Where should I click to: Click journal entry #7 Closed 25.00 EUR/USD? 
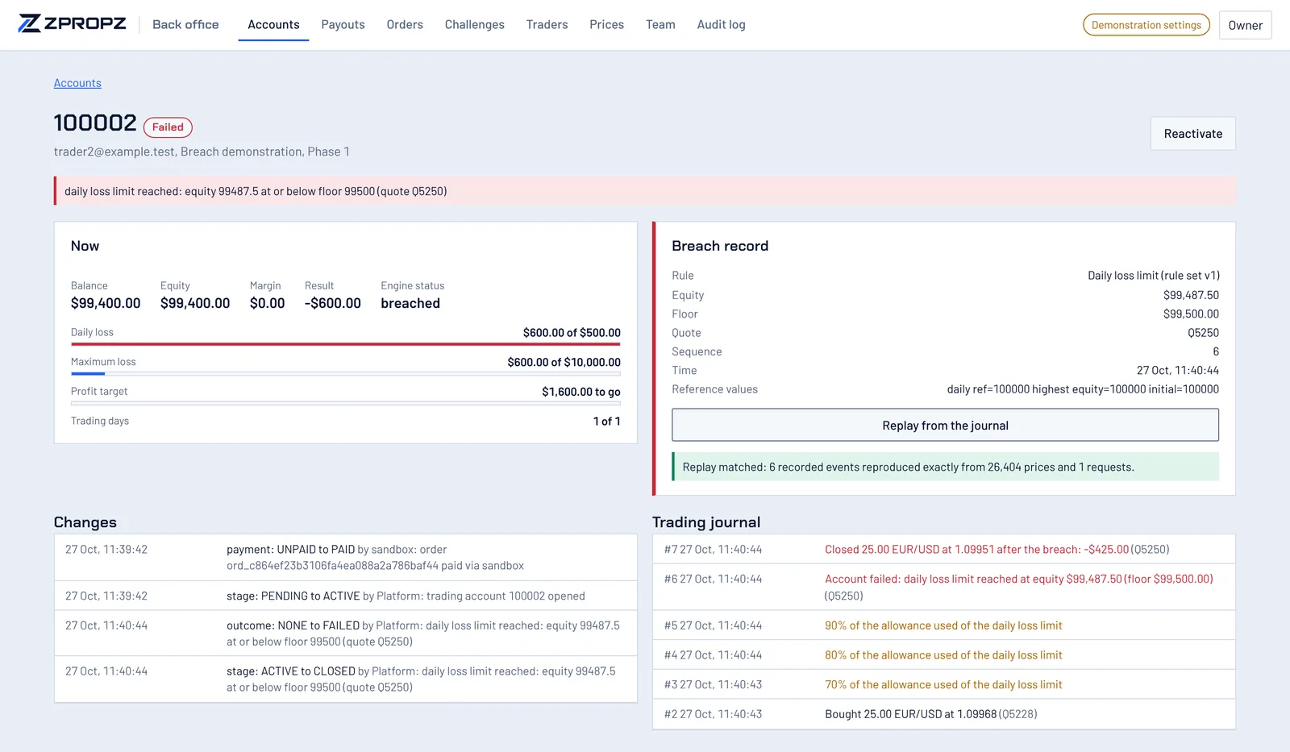pyautogui.click(x=944, y=550)
